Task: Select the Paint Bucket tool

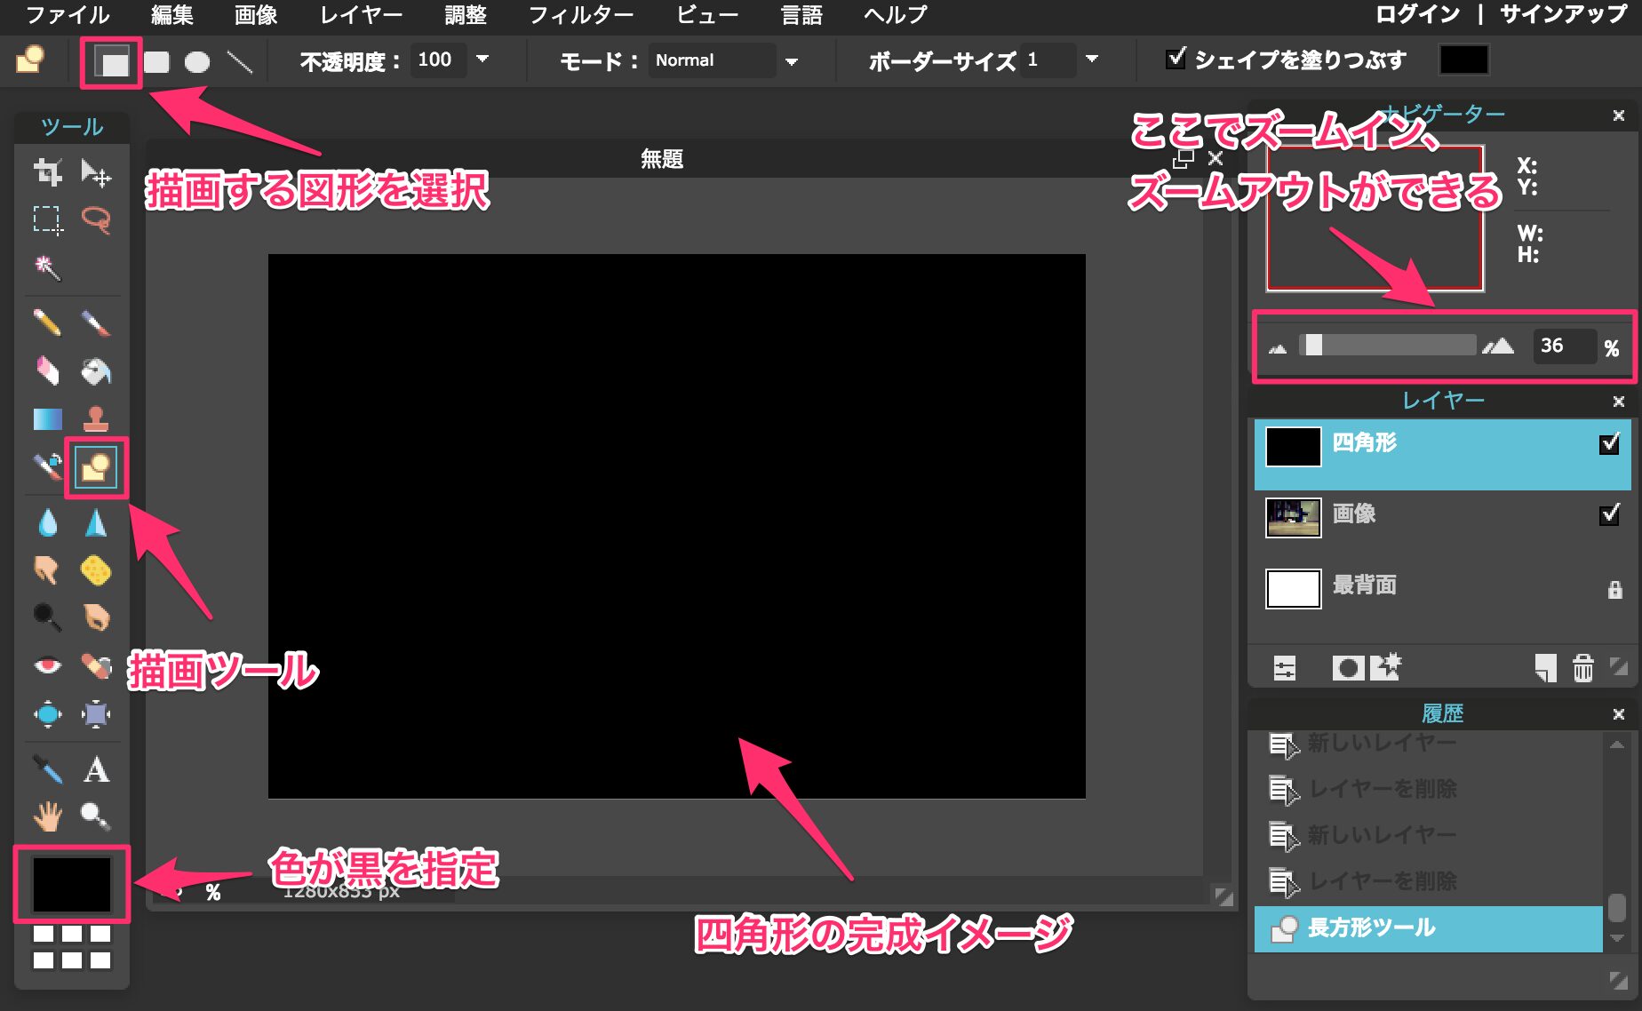Action: point(96,370)
